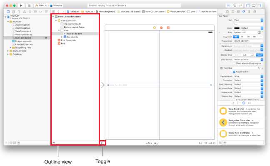The height and width of the screenshot is (166, 270).
Task: Select ViewController.m in the project navigator
Action: [x=23, y=35]
